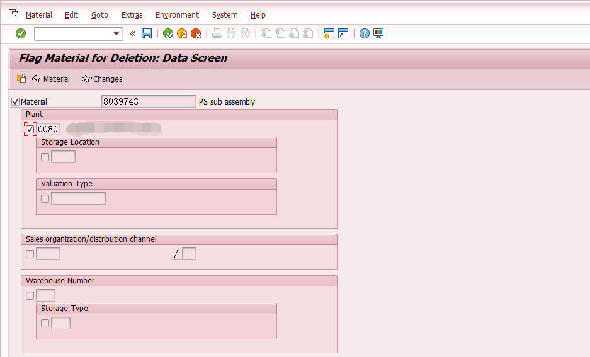This screenshot has width=590, height=357.
Task: Click the Plant field 0080
Action: [48, 130]
